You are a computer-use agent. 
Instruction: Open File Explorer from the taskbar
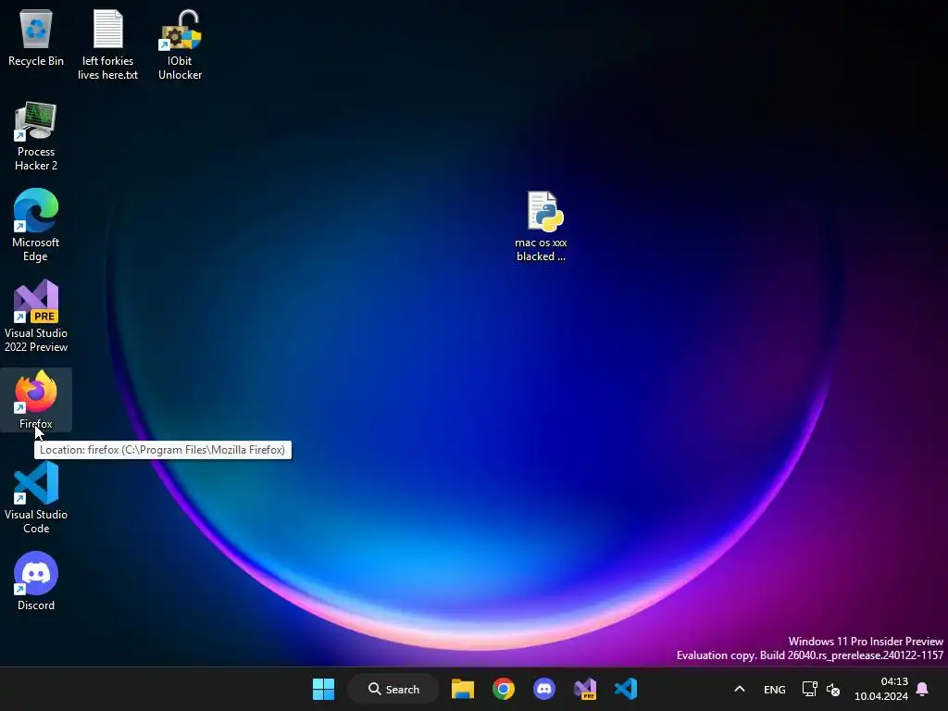click(463, 689)
